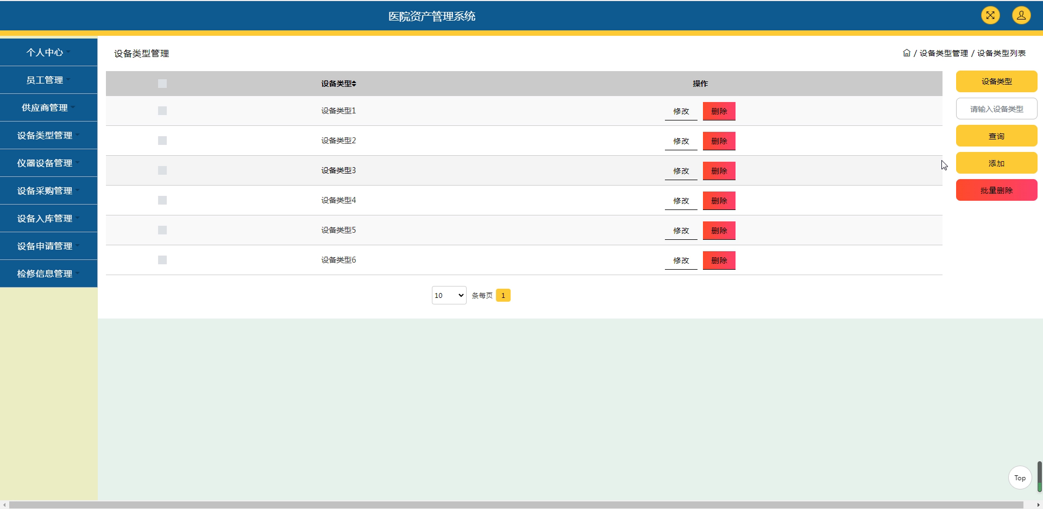Open the 设备申请管理 sidebar menu
This screenshot has height=509, width=1043.
48,246
